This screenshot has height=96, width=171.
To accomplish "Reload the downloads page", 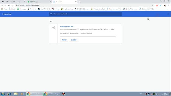I will click(9, 6).
